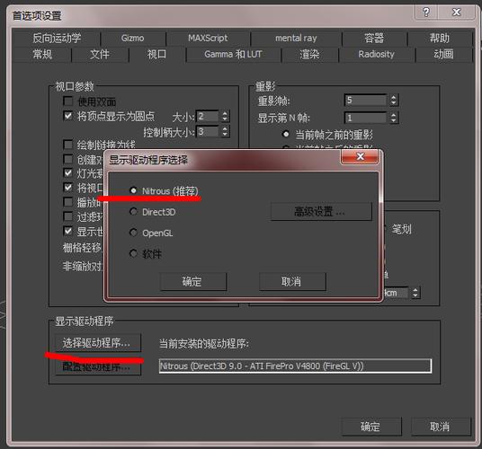Switch to the MAXScript tab
This screenshot has width=482, height=449.
(208, 38)
